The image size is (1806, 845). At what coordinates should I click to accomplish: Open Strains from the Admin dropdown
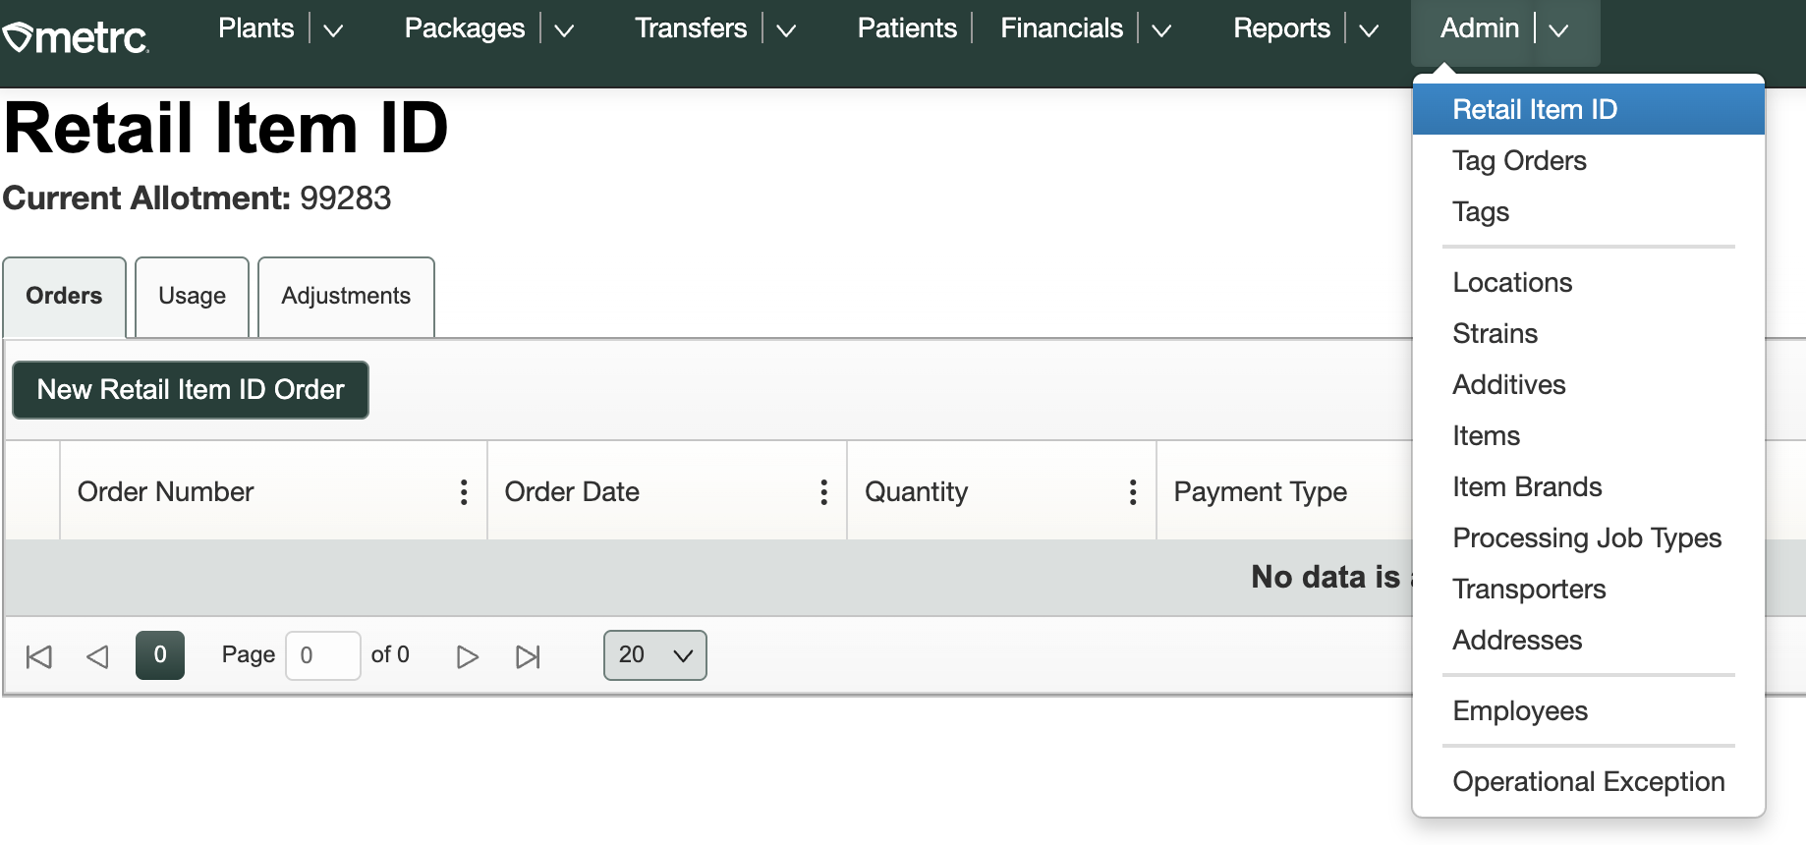[1495, 334]
